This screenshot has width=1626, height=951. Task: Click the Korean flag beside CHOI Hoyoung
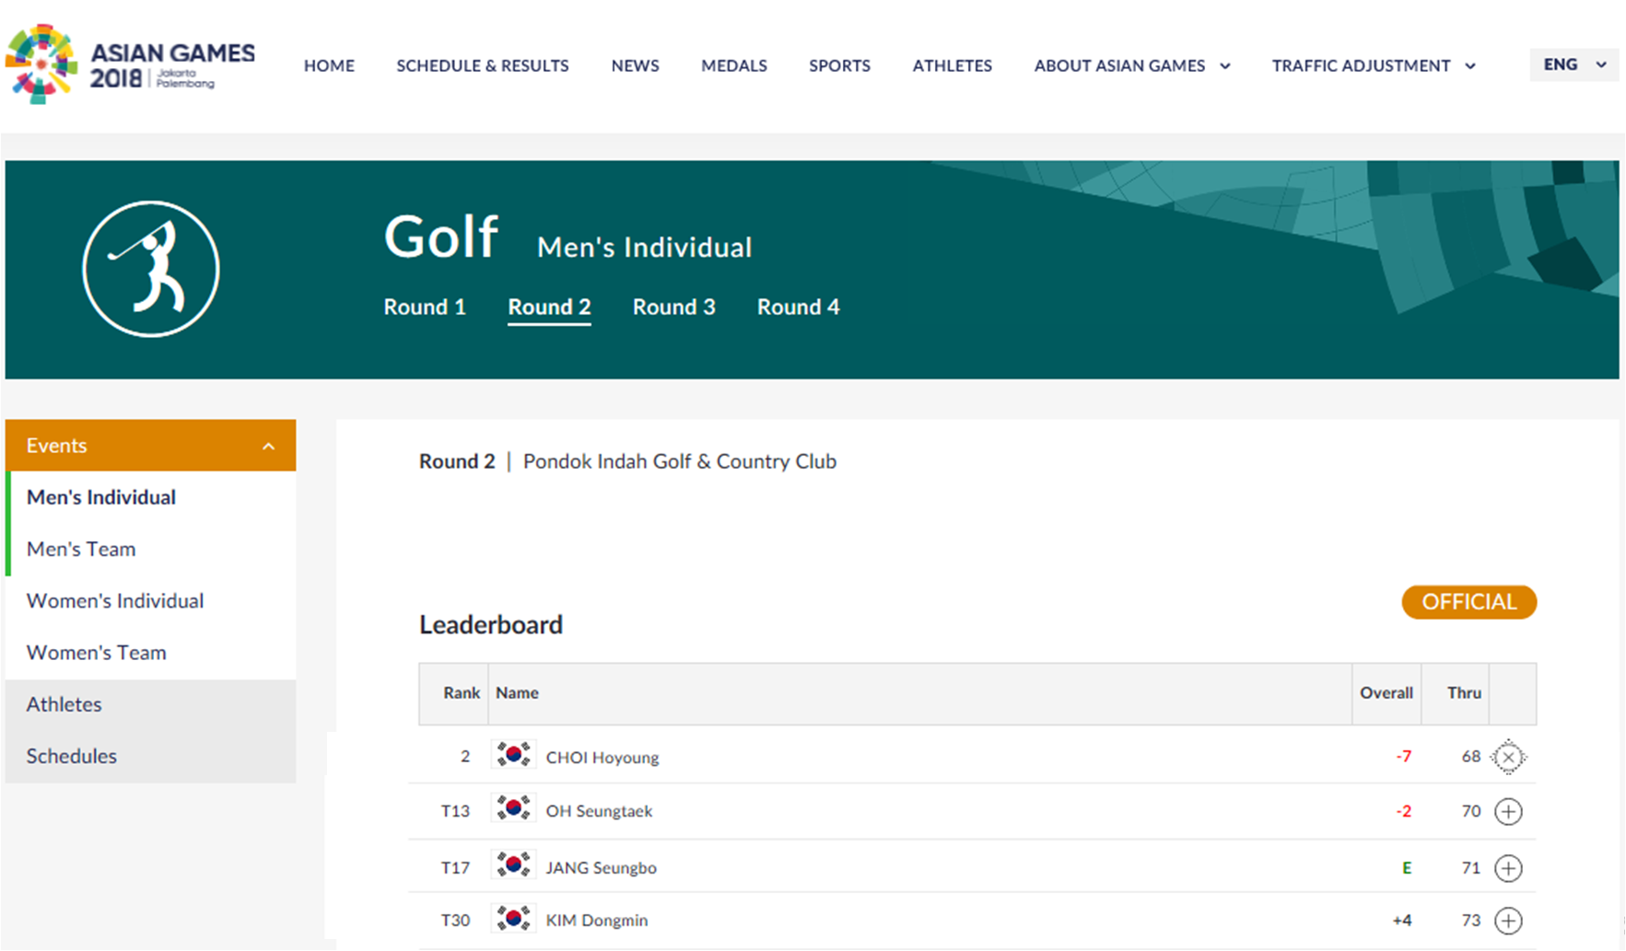(513, 755)
